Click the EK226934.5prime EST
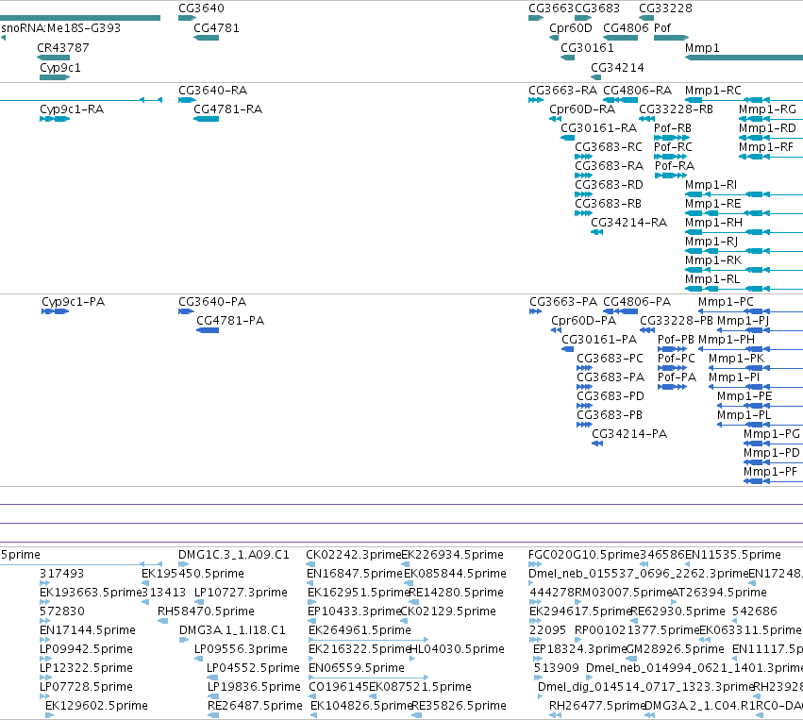 tap(405, 565)
